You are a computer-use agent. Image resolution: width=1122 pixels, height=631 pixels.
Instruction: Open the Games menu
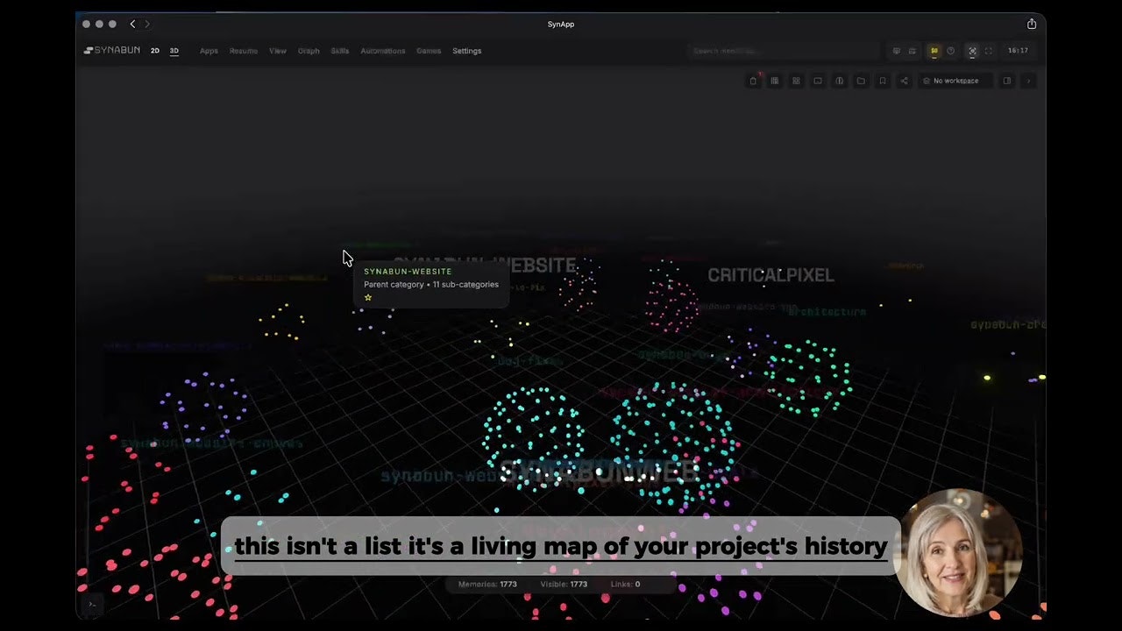pyautogui.click(x=429, y=51)
